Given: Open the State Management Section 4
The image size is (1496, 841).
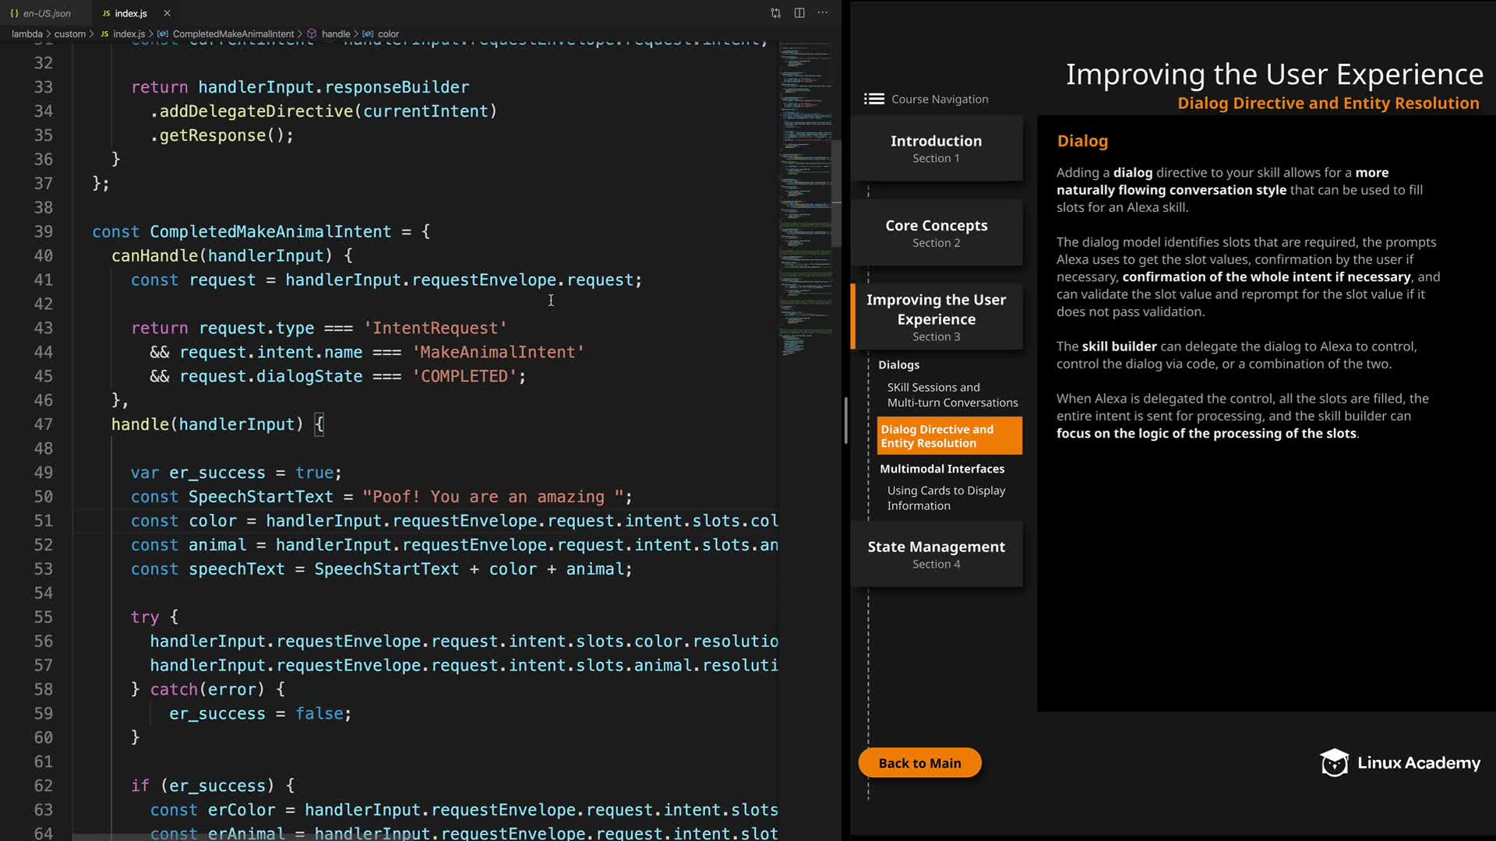Looking at the screenshot, I should (x=936, y=554).
